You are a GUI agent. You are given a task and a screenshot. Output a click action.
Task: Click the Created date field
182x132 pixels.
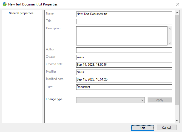coord(124,65)
